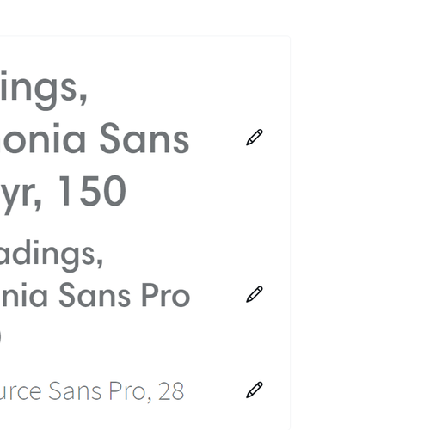
Task: Open editor for light body text font
Action: [x=255, y=390]
